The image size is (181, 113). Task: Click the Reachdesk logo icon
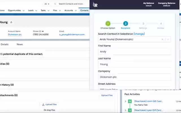tap(95, 5)
